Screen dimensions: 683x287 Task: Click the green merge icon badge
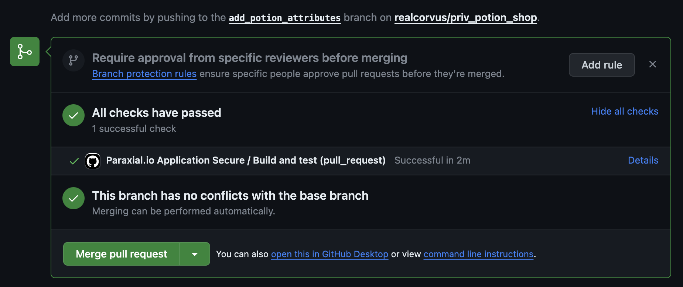tap(25, 52)
